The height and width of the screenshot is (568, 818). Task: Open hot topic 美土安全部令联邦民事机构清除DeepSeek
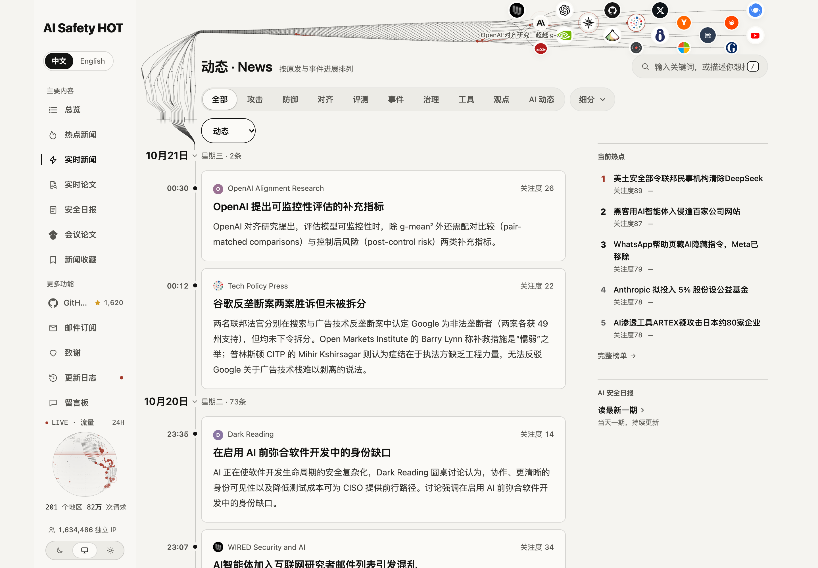(x=688, y=178)
